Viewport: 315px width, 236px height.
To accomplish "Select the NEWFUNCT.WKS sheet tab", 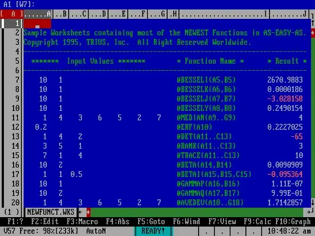I will click(51, 212).
